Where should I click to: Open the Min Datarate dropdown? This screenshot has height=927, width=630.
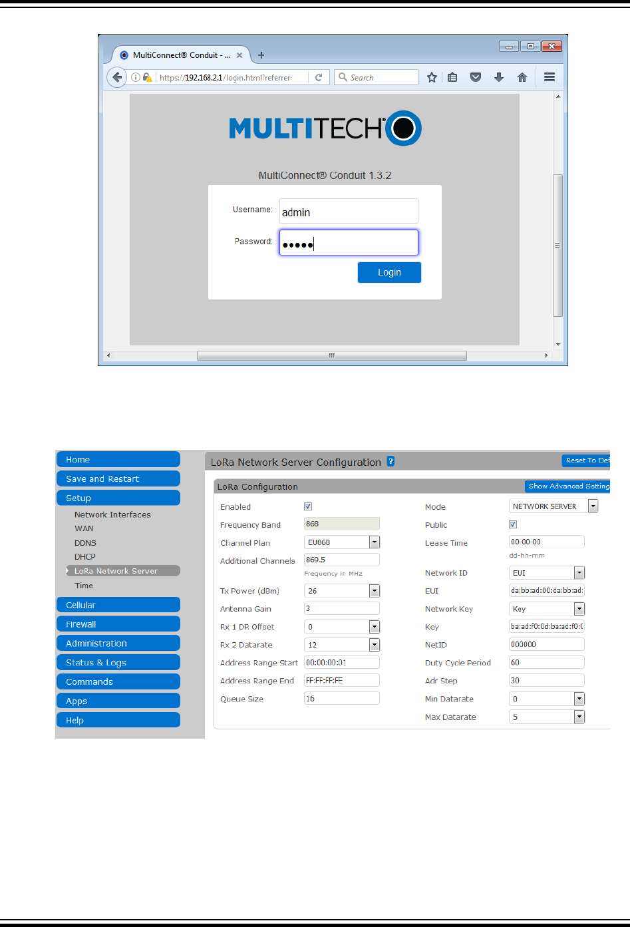click(547, 699)
